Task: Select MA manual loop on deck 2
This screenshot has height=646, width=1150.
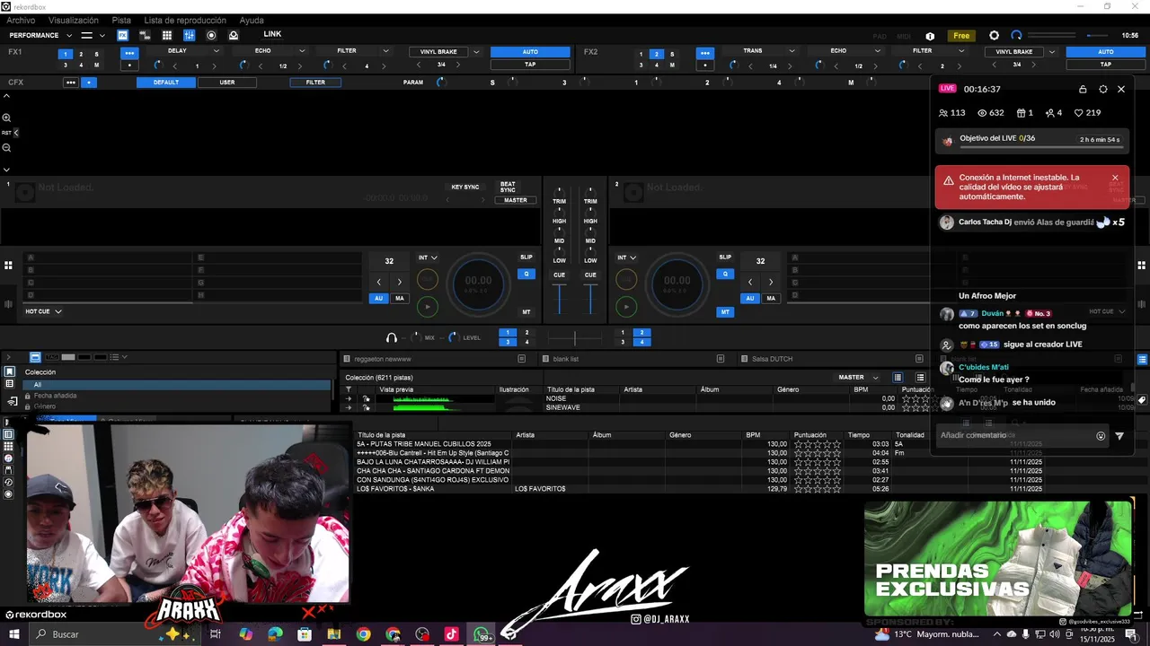Action: point(771,299)
